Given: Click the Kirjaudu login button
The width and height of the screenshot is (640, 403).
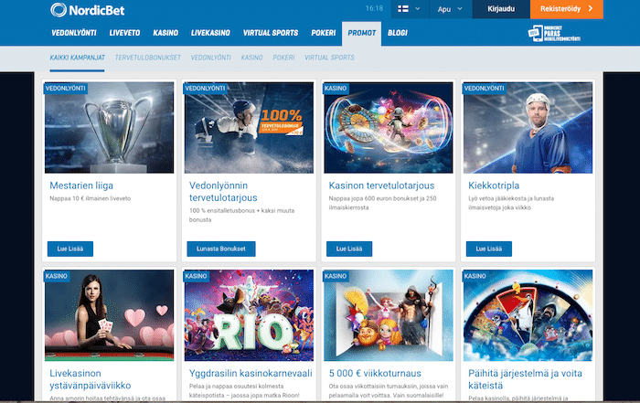Looking at the screenshot, I should click(x=501, y=9).
